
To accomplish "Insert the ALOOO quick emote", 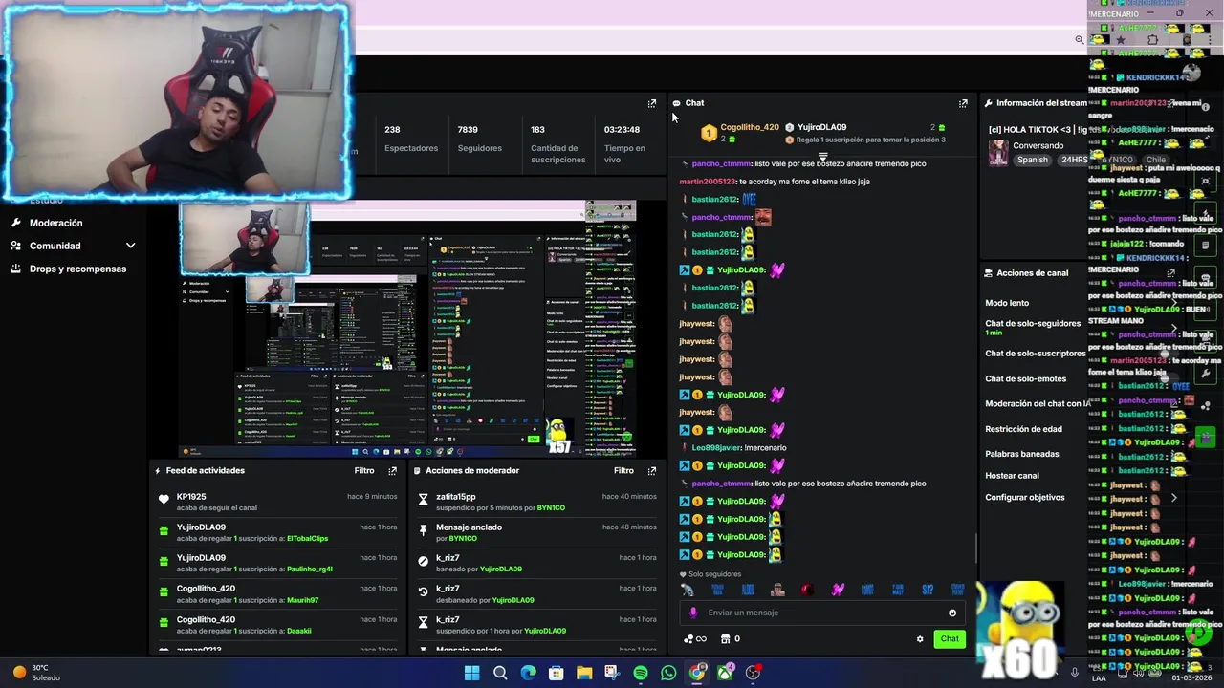I will tap(748, 590).
